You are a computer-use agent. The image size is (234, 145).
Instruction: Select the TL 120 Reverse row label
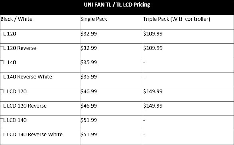click(18, 48)
